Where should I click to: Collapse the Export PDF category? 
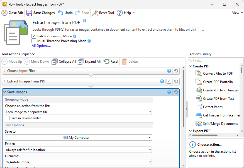[190, 131]
